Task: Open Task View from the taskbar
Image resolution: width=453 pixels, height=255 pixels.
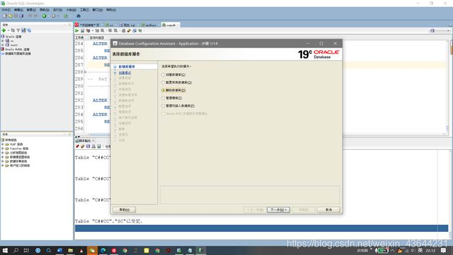Action: (x=26, y=250)
